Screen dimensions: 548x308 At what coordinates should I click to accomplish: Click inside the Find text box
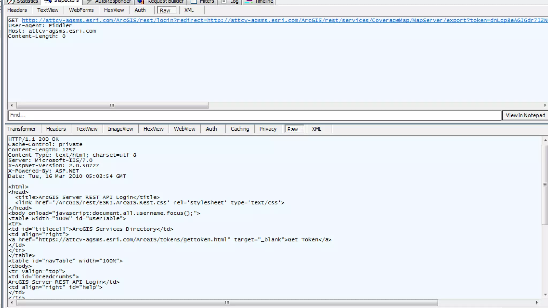click(254, 115)
